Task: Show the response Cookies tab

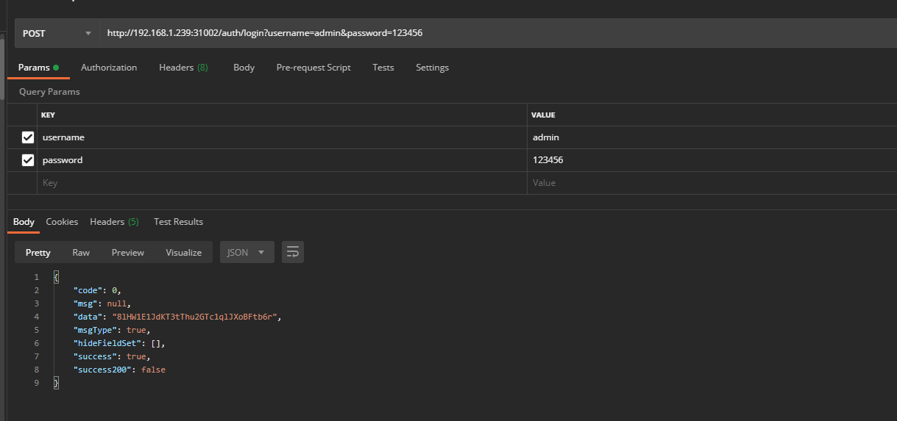Action: [62, 222]
